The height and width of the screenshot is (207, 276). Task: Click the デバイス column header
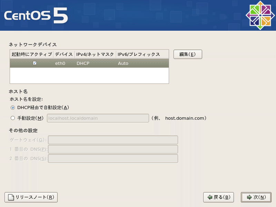pos(64,54)
